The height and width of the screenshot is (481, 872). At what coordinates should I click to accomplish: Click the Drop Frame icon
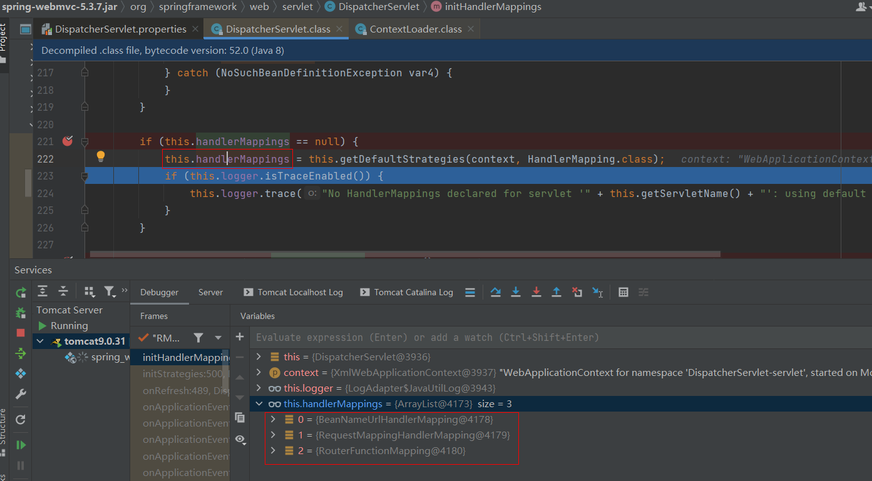click(577, 292)
